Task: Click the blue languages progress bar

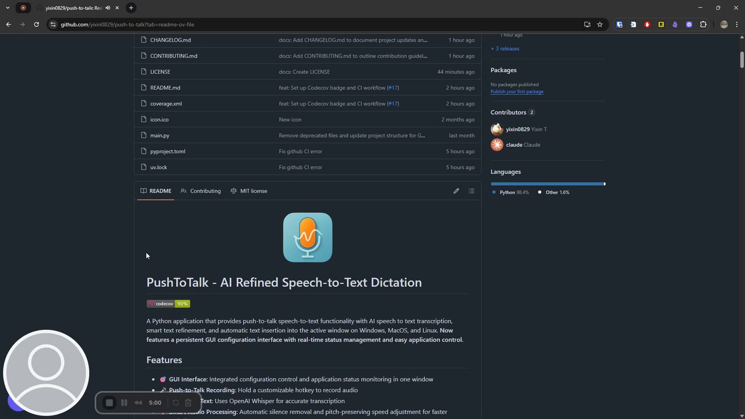Action: pos(547,184)
